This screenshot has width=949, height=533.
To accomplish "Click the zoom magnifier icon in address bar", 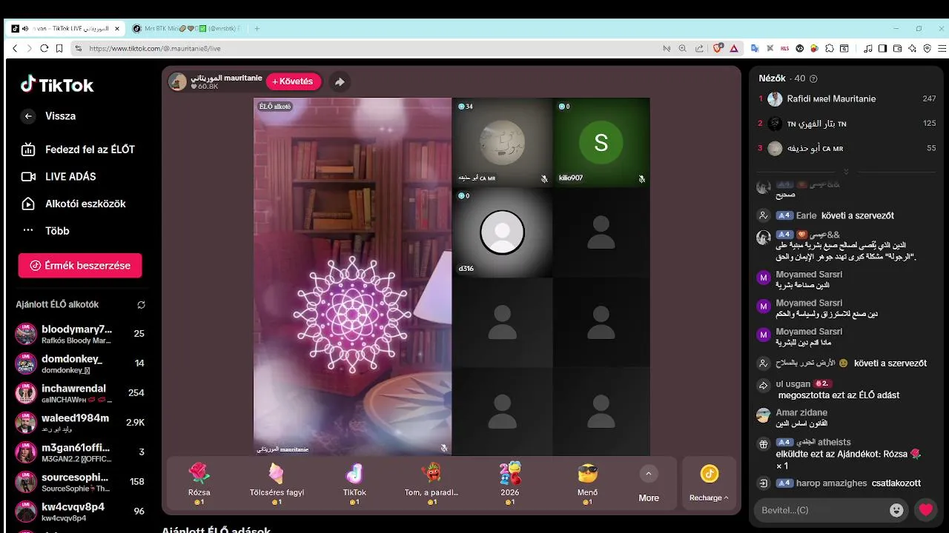I will tap(682, 48).
